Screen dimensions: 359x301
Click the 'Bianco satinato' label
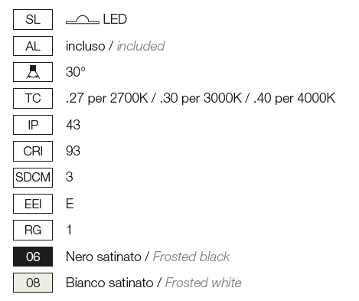pyautogui.click(x=109, y=283)
